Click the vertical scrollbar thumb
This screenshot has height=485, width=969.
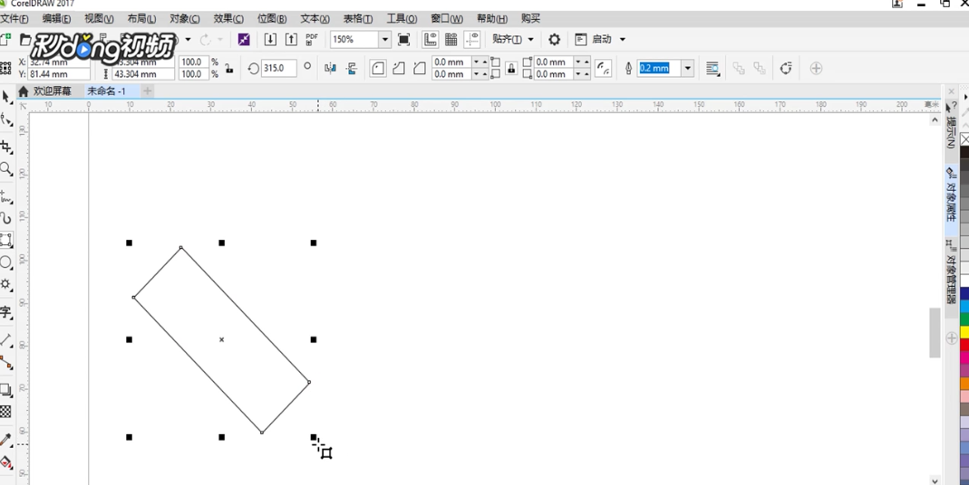pyautogui.click(x=935, y=332)
